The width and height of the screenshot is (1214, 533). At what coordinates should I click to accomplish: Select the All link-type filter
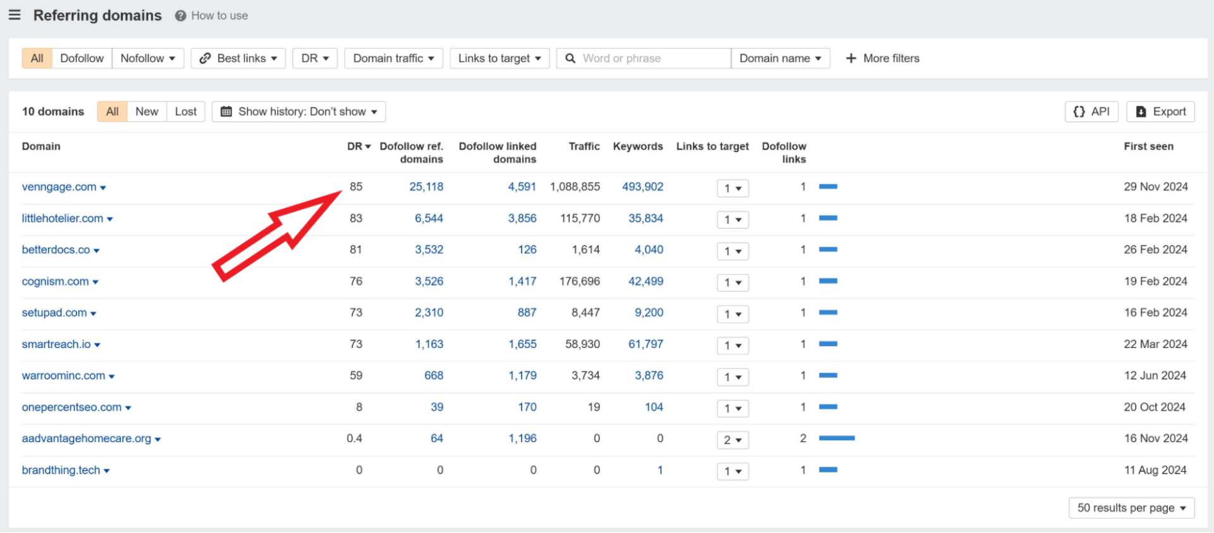click(x=37, y=58)
